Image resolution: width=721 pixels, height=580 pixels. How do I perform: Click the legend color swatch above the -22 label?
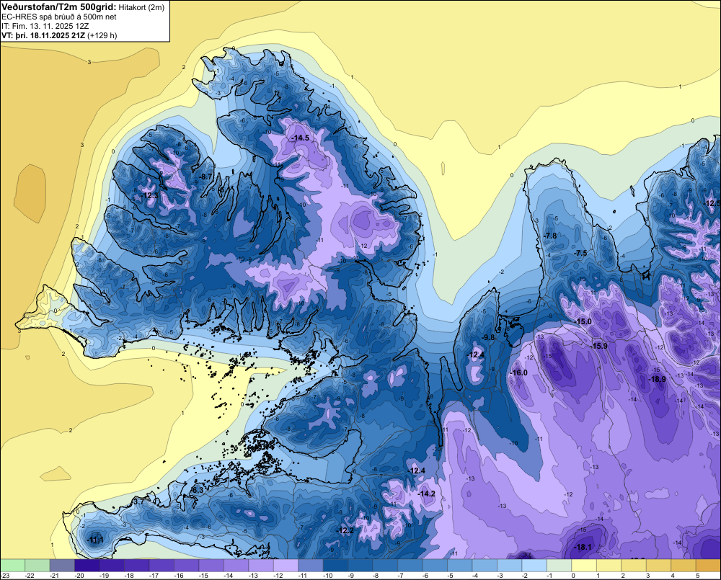pyautogui.click(x=37, y=565)
